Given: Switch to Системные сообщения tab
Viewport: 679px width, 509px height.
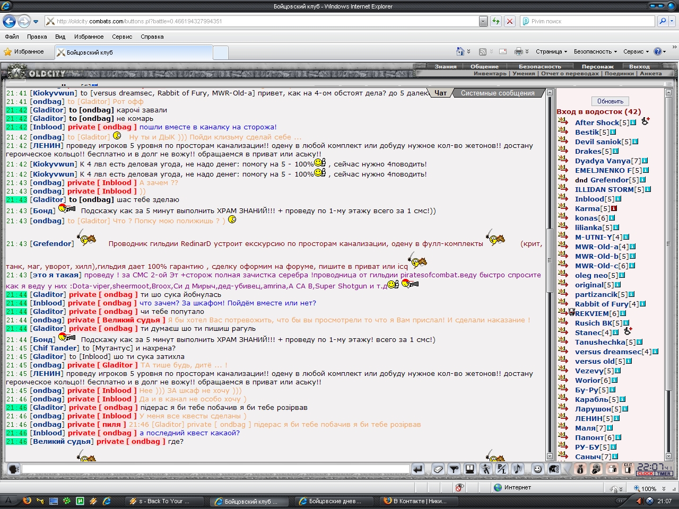Looking at the screenshot, I should click(x=498, y=93).
